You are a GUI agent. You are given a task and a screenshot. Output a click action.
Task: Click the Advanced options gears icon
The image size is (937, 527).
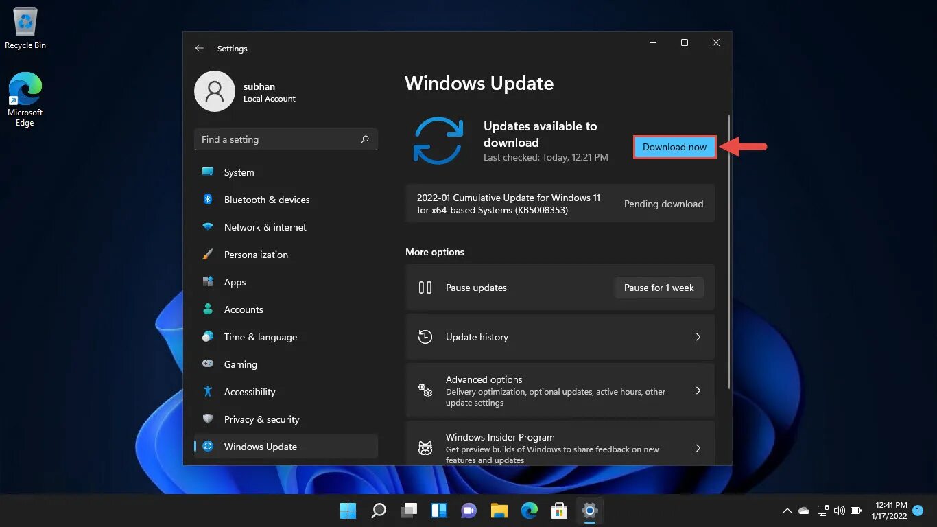425,390
